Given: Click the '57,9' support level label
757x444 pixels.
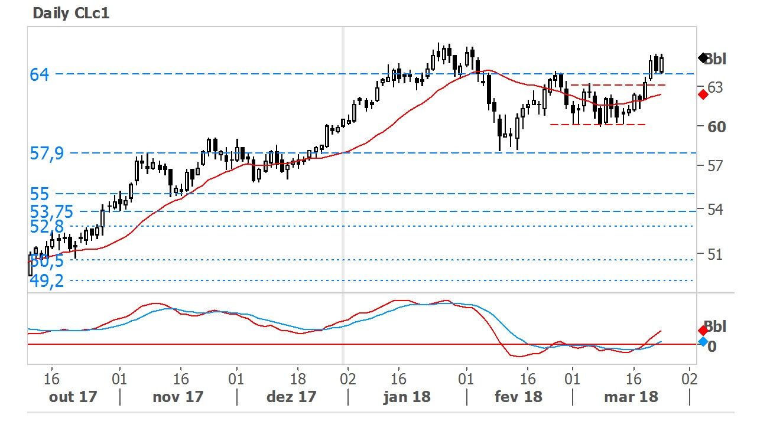Looking at the screenshot, I should [47, 155].
